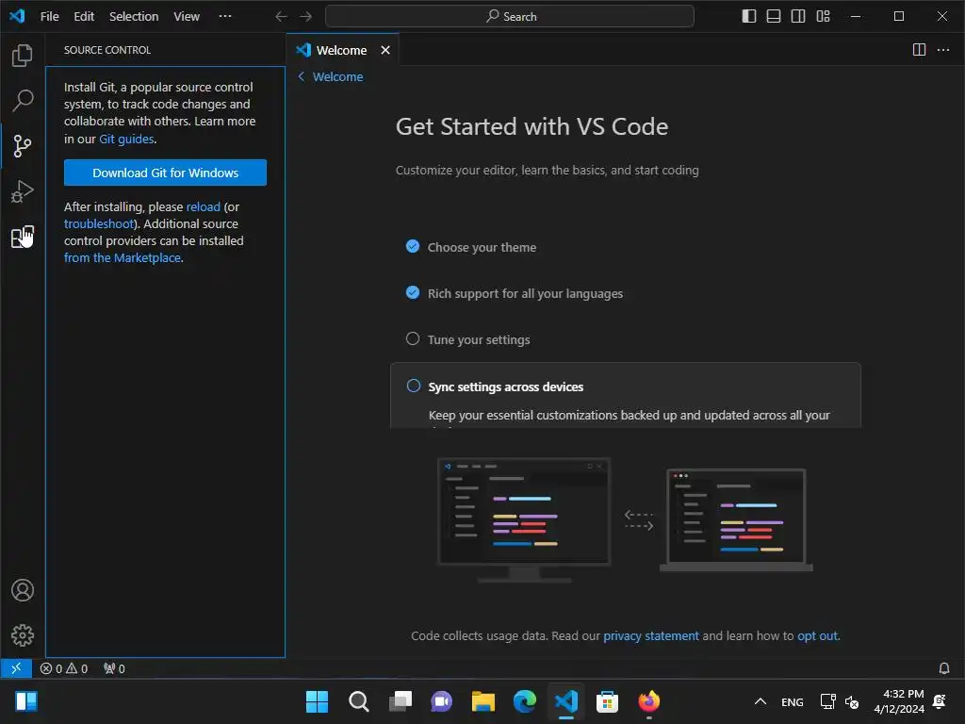This screenshot has width=965, height=724.
Task: Go forward with the right arrow
Action: click(305, 17)
